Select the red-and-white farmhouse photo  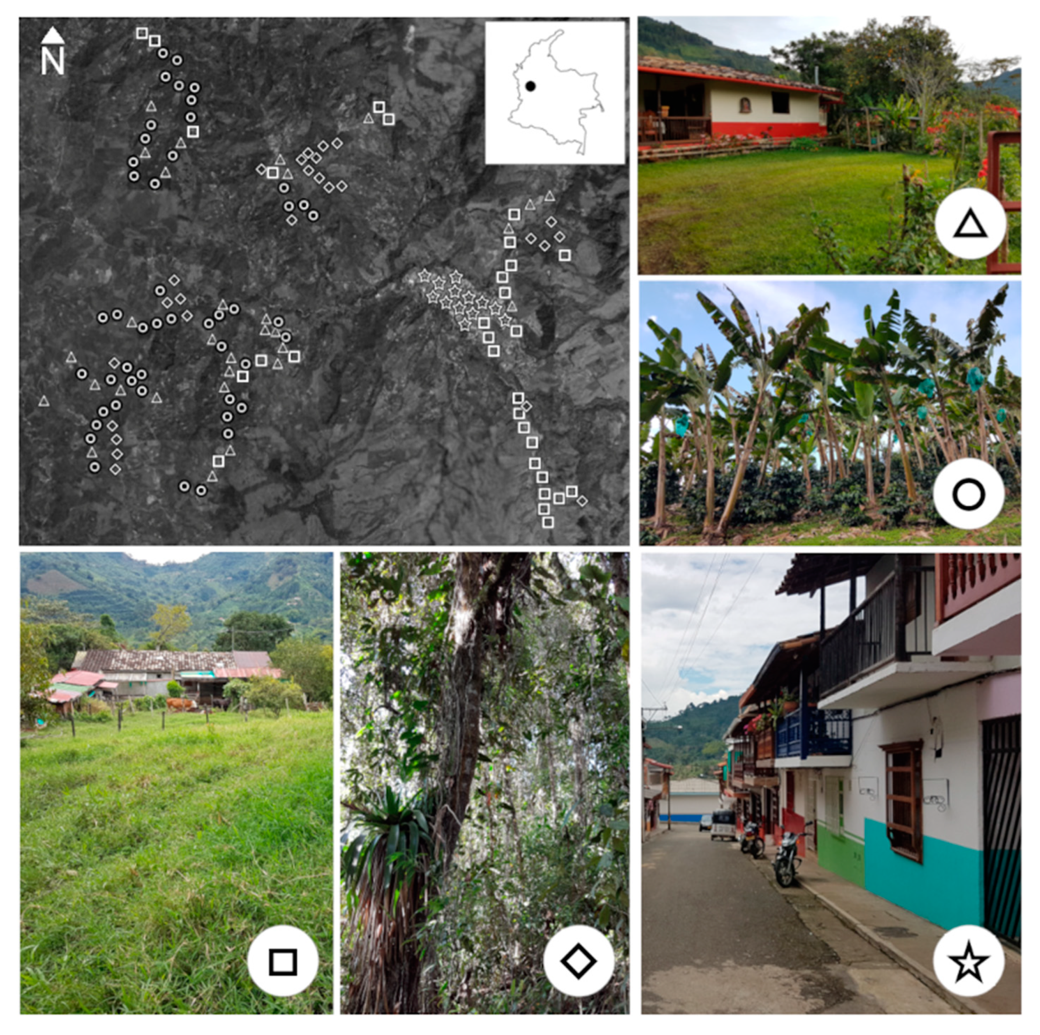[829, 145]
